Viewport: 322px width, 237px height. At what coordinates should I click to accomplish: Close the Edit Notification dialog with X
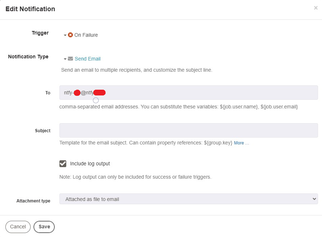click(x=316, y=8)
